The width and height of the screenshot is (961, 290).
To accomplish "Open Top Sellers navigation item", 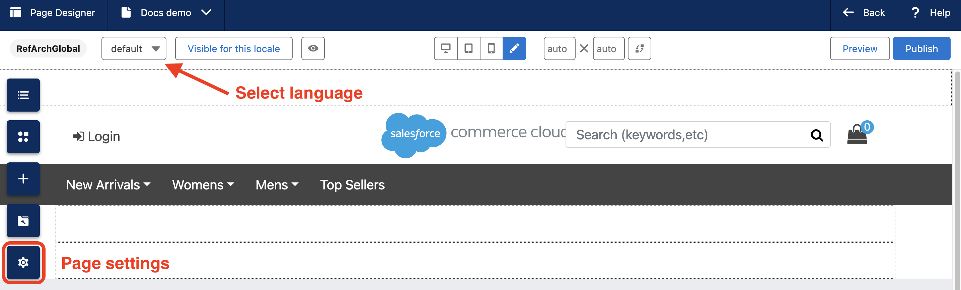I will (x=352, y=185).
